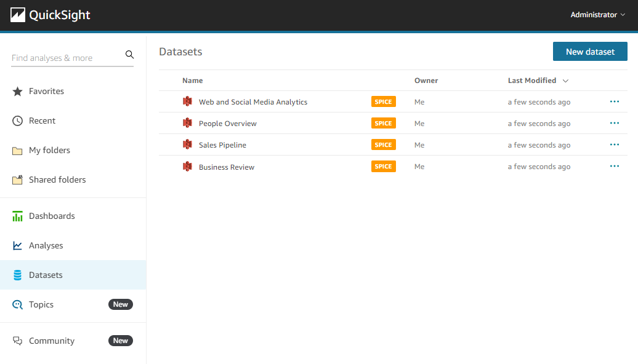Click the modified time of Web and Social Media Analytics
The image size is (638, 364).
539,102
